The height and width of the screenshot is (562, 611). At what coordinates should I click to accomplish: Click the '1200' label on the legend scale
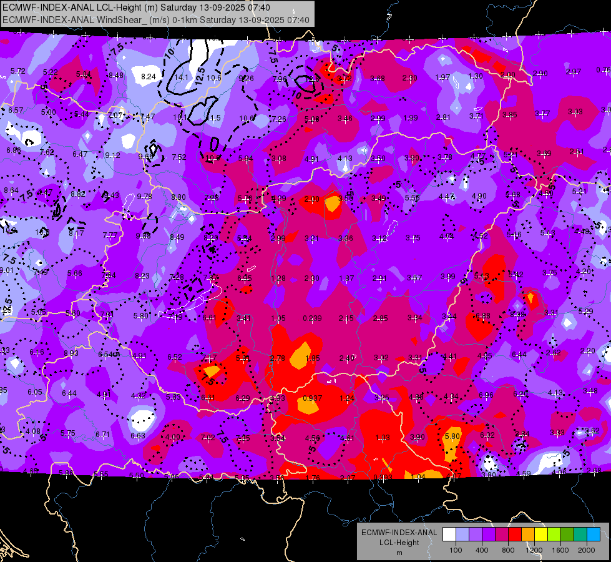(x=534, y=550)
